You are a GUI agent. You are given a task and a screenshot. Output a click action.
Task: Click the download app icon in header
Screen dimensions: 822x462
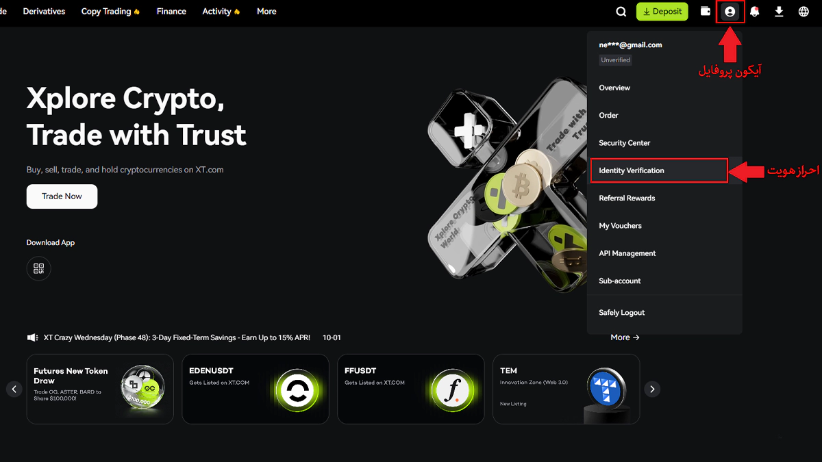[779, 12]
